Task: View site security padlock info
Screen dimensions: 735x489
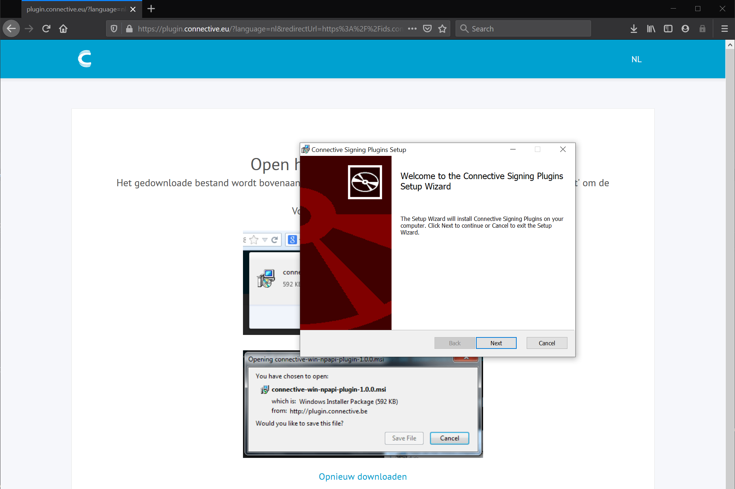Action: (x=129, y=29)
